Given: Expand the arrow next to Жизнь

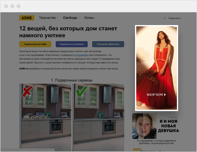Looking at the screenshot, I should (96, 18).
